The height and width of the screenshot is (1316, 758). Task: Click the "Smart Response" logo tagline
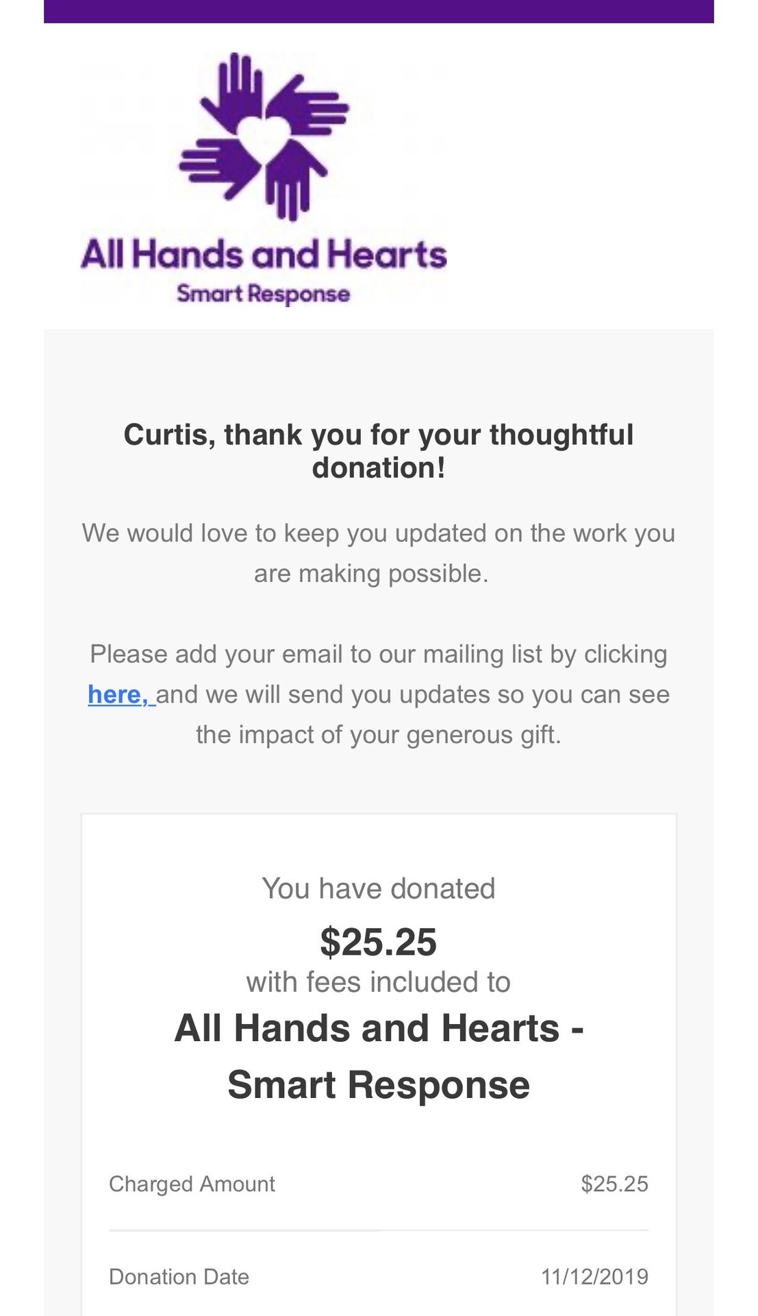264,294
